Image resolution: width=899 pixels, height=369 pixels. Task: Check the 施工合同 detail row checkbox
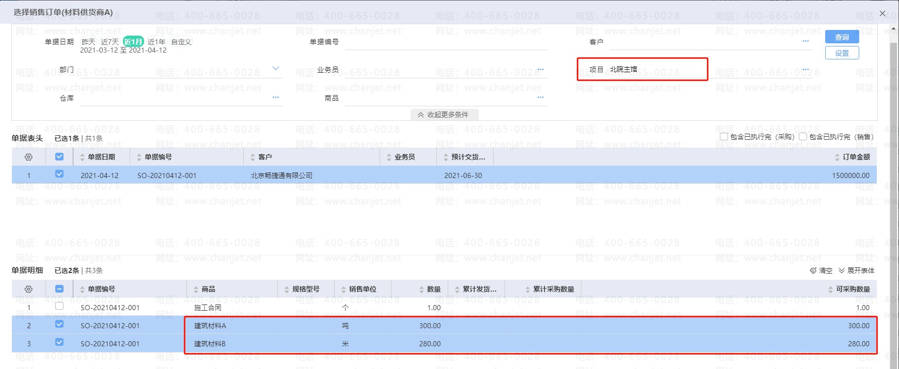click(x=59, y=306)
